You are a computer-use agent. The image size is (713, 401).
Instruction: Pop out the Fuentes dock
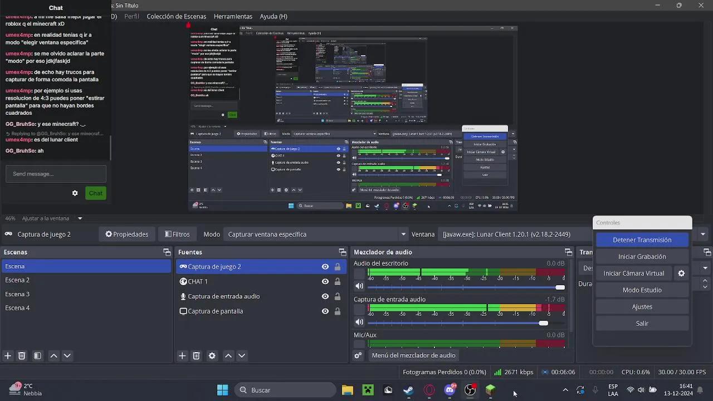[x=343, y=252]
